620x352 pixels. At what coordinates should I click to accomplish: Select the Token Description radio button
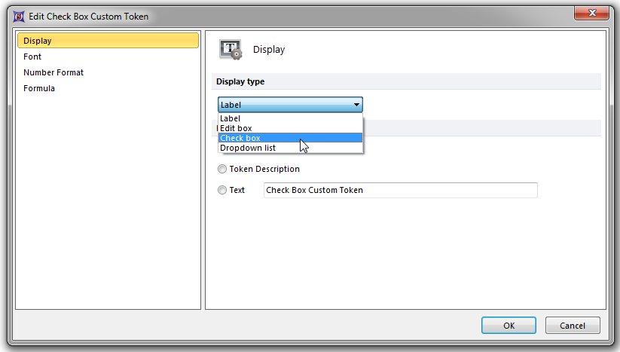[222, 170]
